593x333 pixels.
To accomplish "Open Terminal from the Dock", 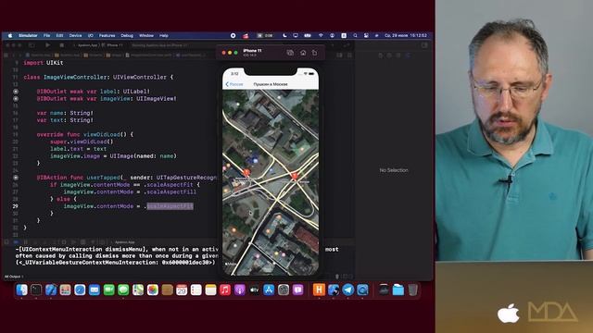I will tap(36, 290).
